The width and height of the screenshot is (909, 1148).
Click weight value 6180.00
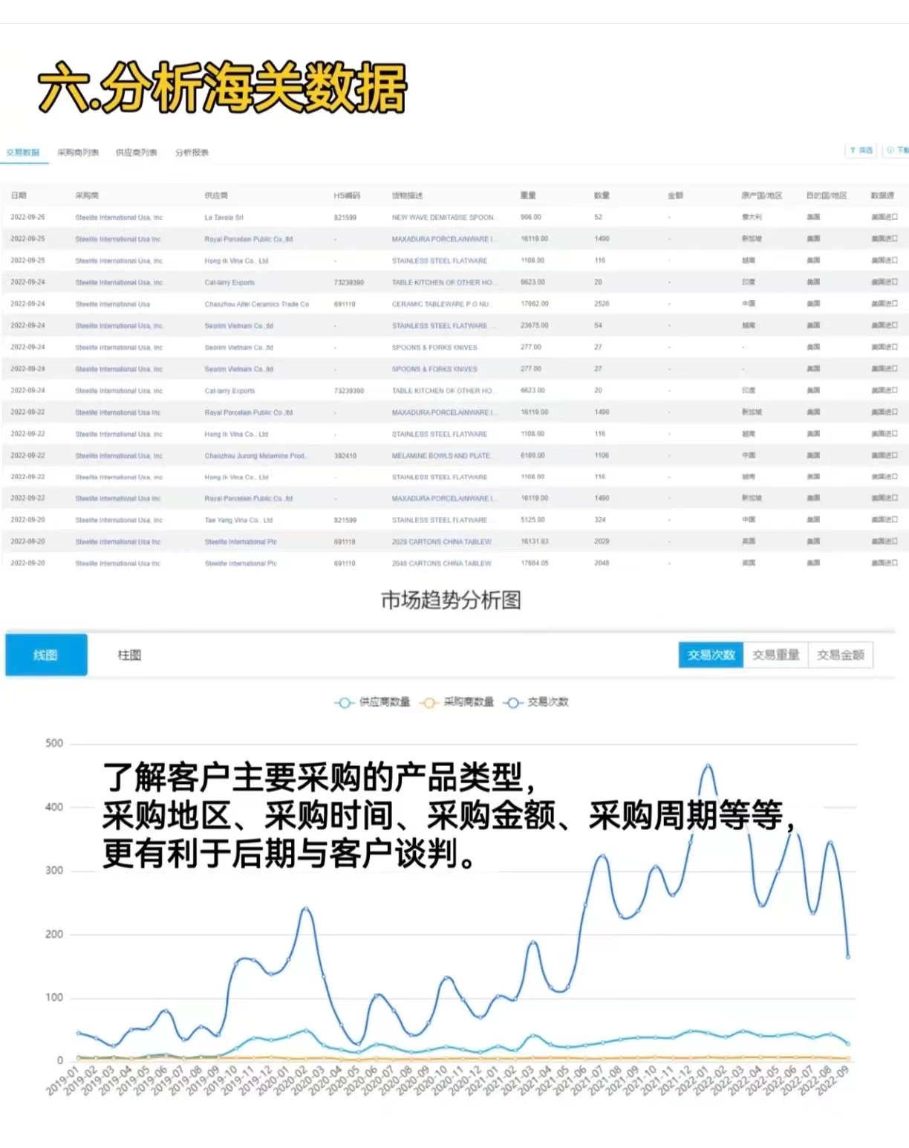click(532, 455)
